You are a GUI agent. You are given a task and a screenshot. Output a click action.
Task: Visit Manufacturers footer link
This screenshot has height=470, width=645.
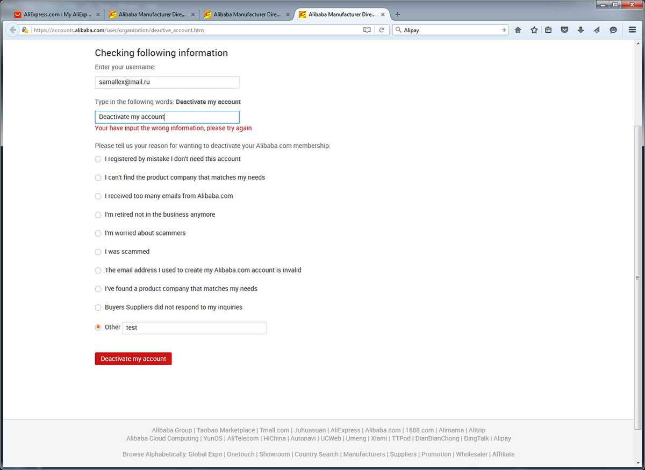click(364, 454)
